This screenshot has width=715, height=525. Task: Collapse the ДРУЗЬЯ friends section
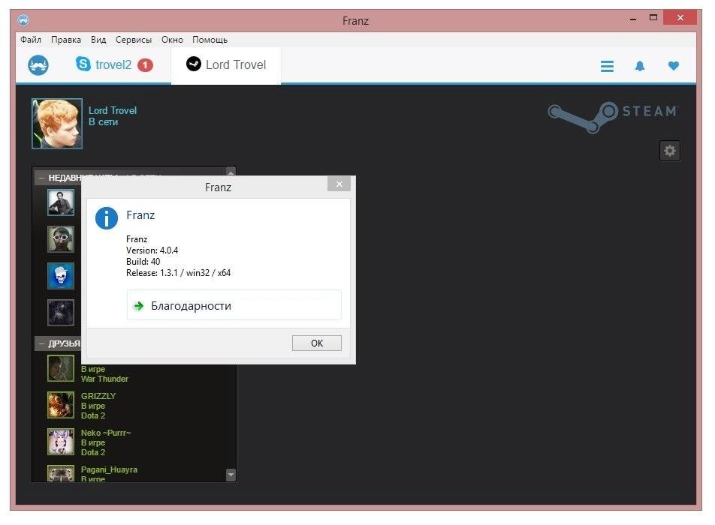[x=41, y=343]
